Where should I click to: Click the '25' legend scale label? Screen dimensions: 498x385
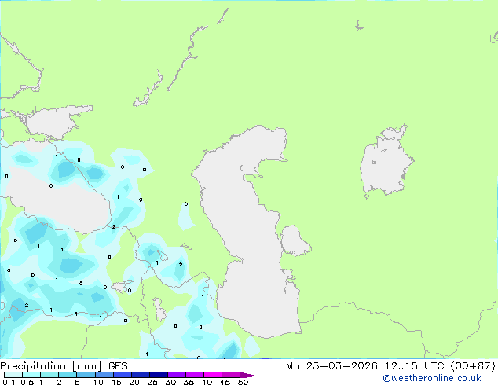pos(152,382)
